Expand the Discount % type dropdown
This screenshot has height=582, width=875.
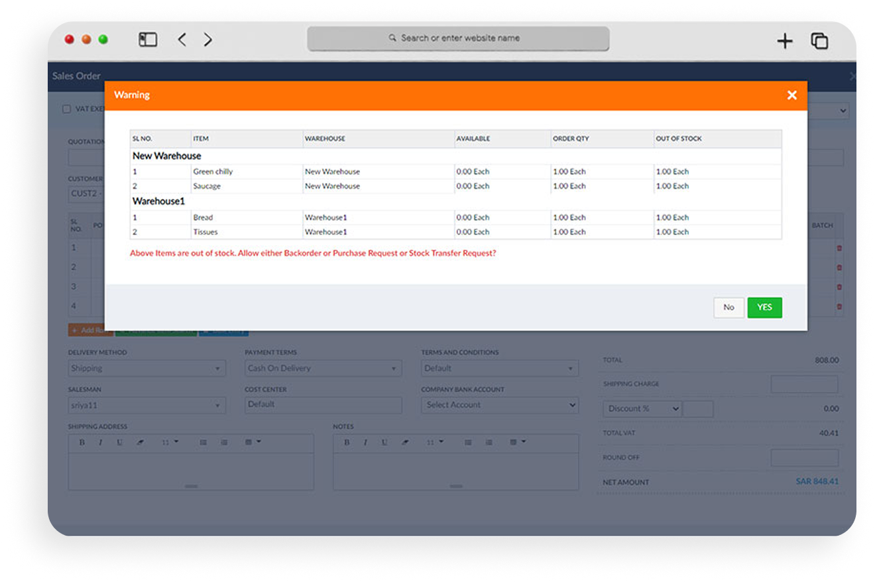click(x=642, y=409)
